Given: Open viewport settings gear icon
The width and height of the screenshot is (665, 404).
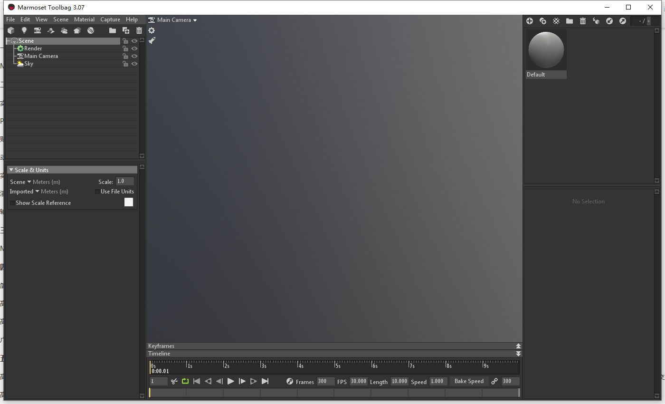Looking at the screenshot, I should (152, 30).
